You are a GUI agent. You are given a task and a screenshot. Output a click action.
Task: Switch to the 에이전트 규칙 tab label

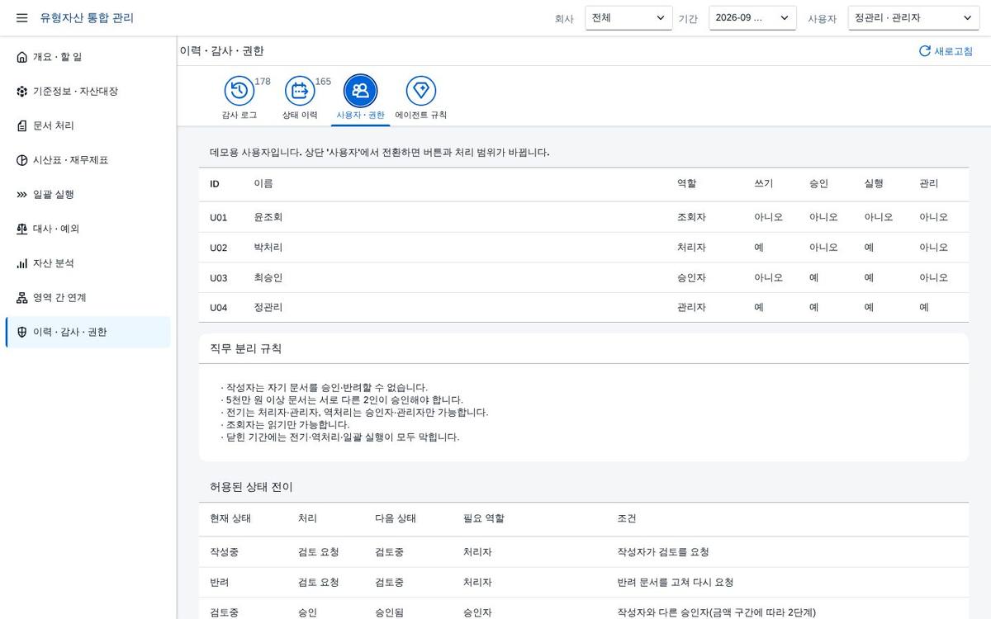pos(421,116)
